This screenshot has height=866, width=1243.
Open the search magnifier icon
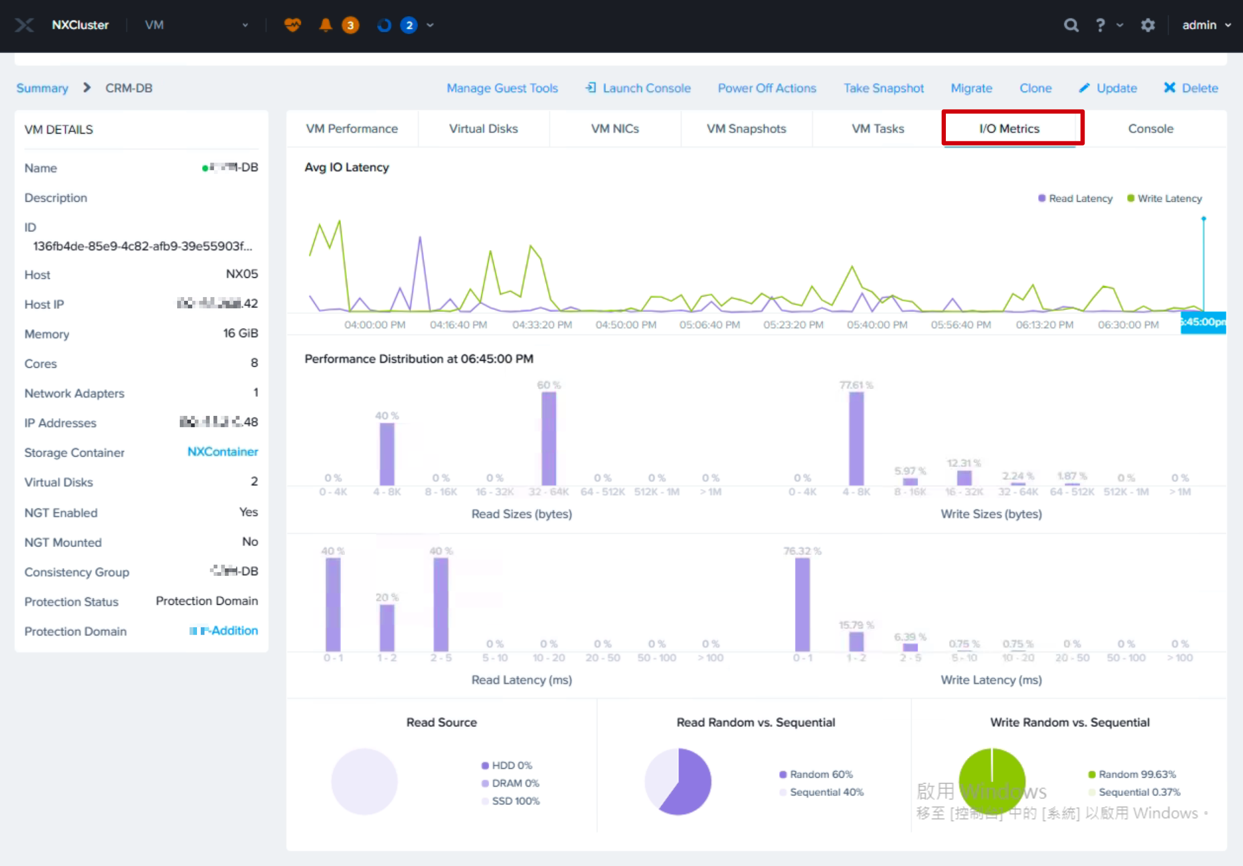coord(1071,25)
